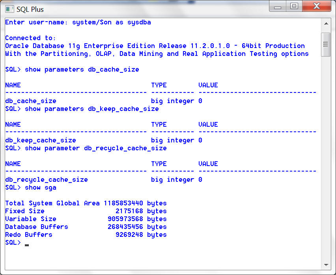Click the 'Connected to:' line
336x275 pixels.
click(x=30, y=38)
